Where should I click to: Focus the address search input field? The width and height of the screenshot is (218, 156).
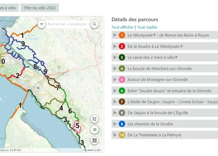(68, 24)
